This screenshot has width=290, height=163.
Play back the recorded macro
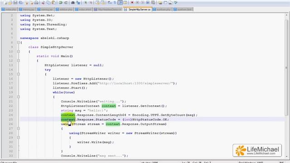point(143,3)
